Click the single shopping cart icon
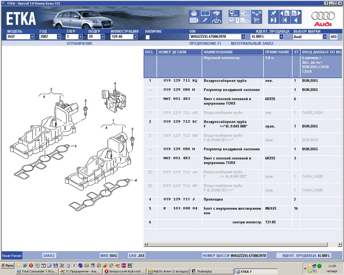This screenshot has width=344, height=275. click(x=256, y=20)
